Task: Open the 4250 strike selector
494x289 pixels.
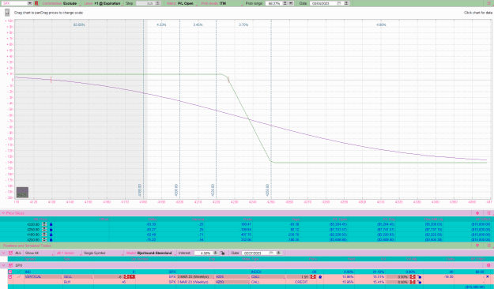Action: 232,282
